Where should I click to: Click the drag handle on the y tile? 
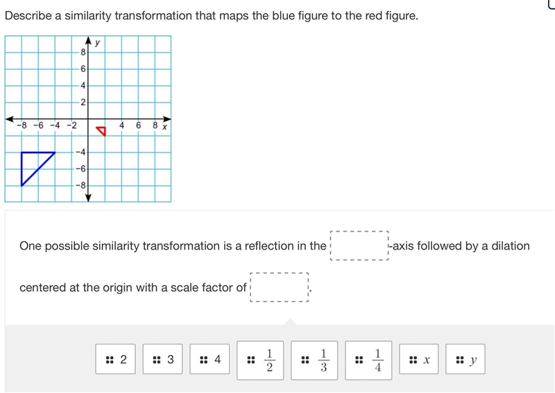460,360
